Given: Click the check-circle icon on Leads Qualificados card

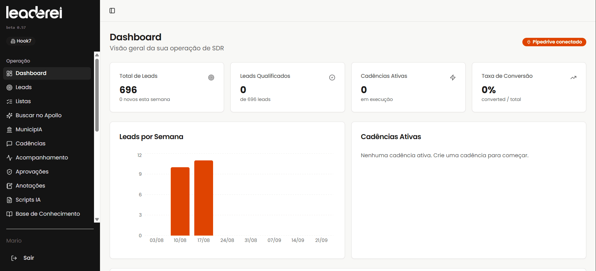Looking at the screenshot, I should tap(332, 78).
